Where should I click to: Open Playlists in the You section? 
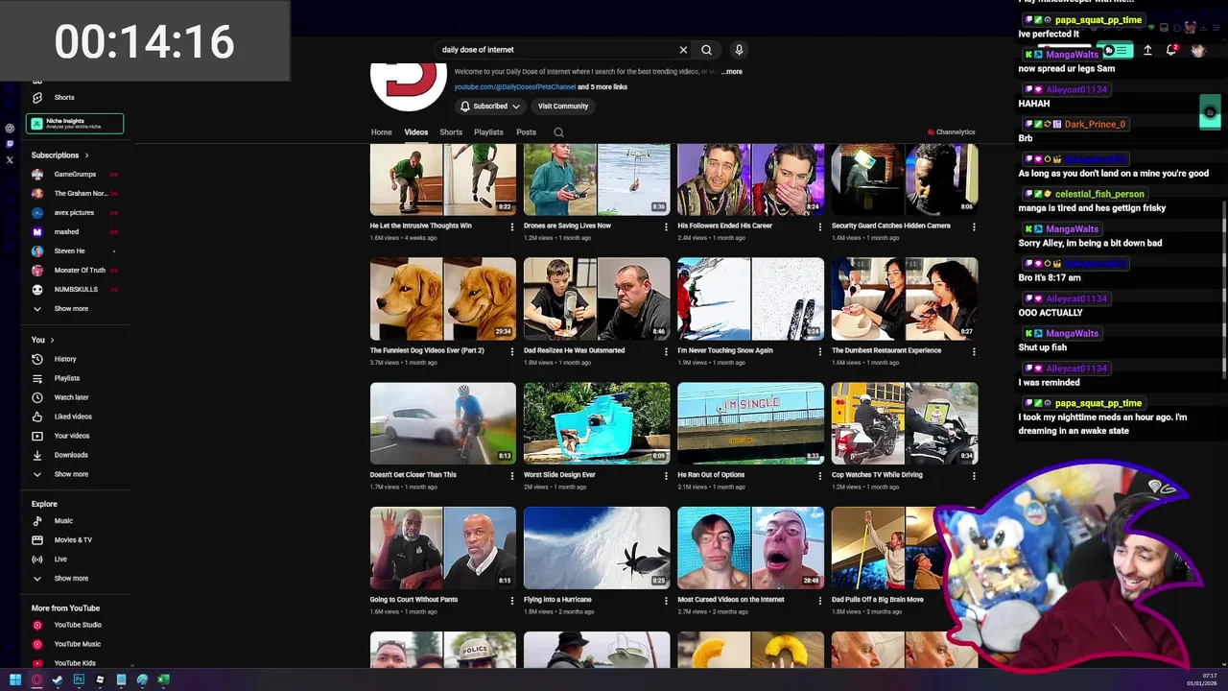(66, 378)
